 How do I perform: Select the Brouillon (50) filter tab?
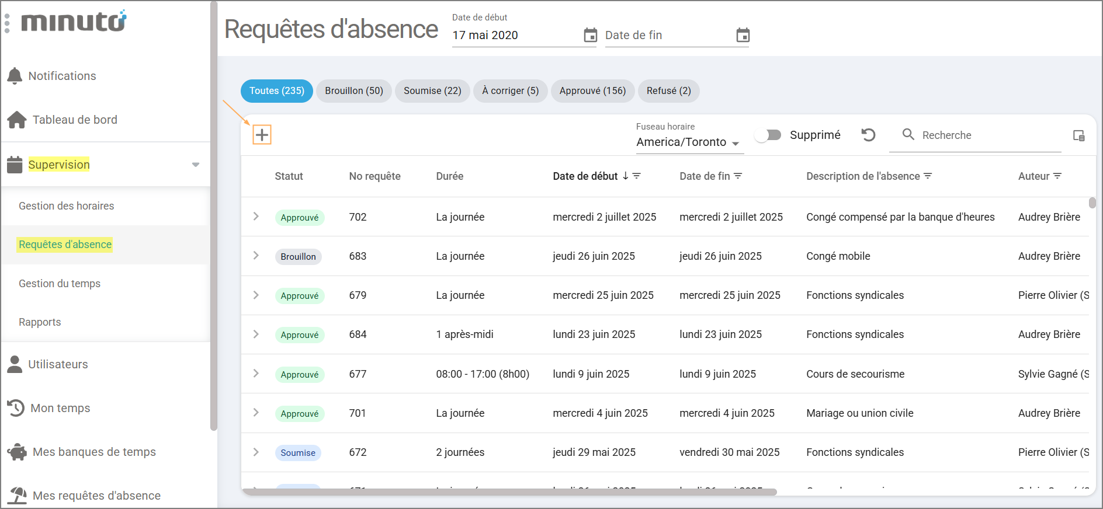tap(354, 90)
